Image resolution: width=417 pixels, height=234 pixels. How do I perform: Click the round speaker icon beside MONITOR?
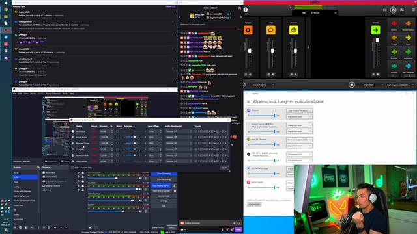(x=352, y=84)
